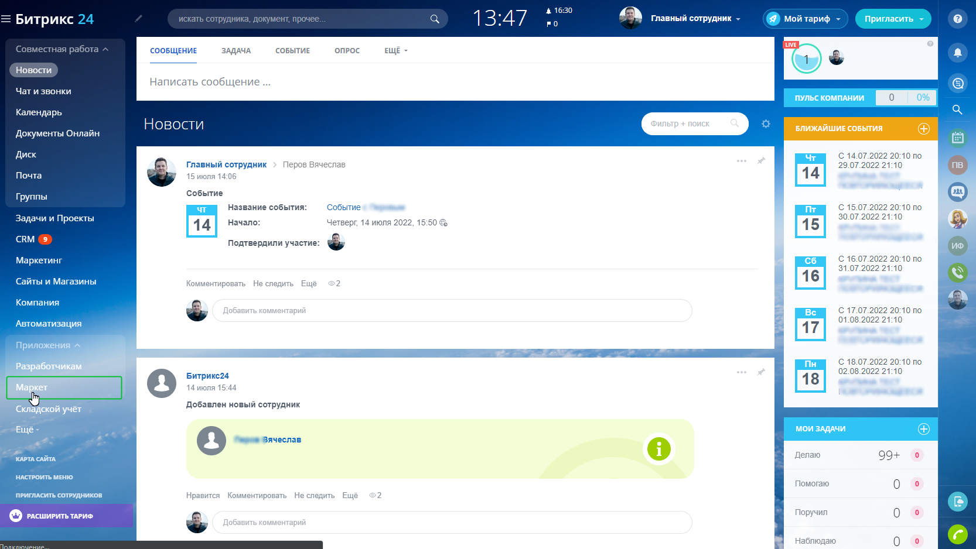This screenshot has height=549, width=976.
Task: Open the Ещё dropdown in post composer tabs
Action: pyautogui.click(x=396, y=51)
